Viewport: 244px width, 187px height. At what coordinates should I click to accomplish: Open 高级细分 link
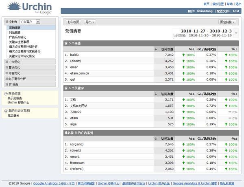(13, 116)
